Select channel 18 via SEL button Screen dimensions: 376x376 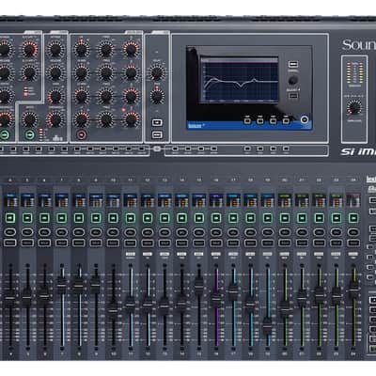click(250, 243)
